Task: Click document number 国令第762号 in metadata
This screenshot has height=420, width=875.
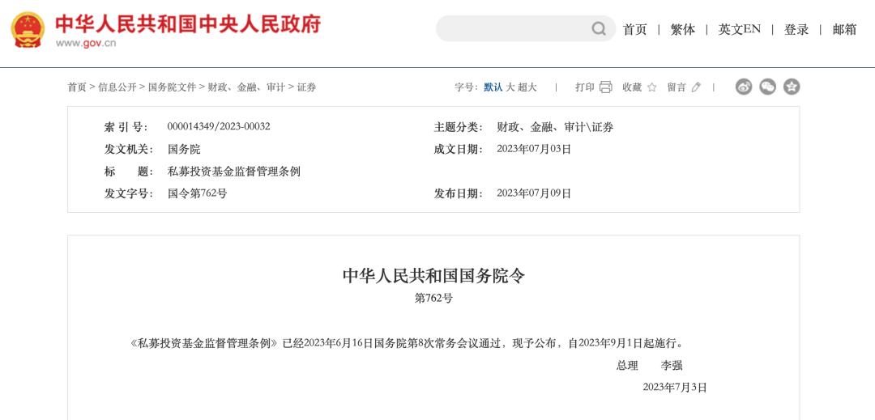Action: point(197,194)
